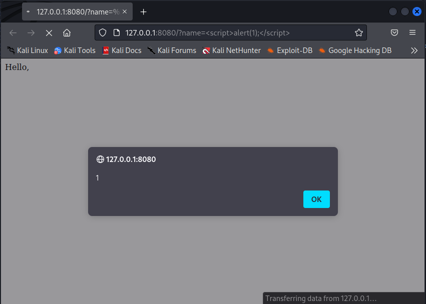Open the Save to Pocket icon
426x304 pixels.
click(394, 33)
